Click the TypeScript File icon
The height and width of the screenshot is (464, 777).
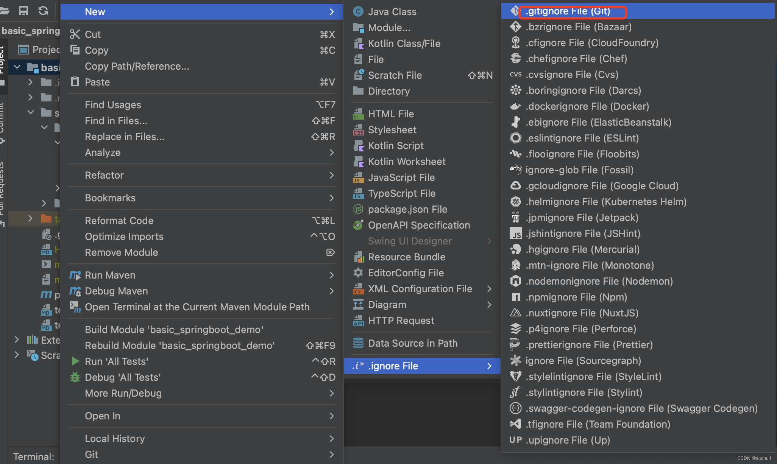[x=358, y=193]
